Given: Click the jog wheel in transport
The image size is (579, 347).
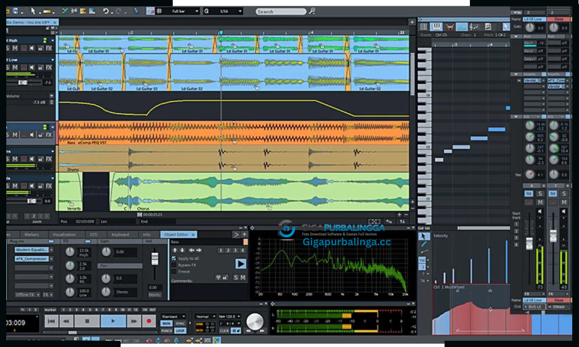Looking at the screenshot, I should [255, 320].
